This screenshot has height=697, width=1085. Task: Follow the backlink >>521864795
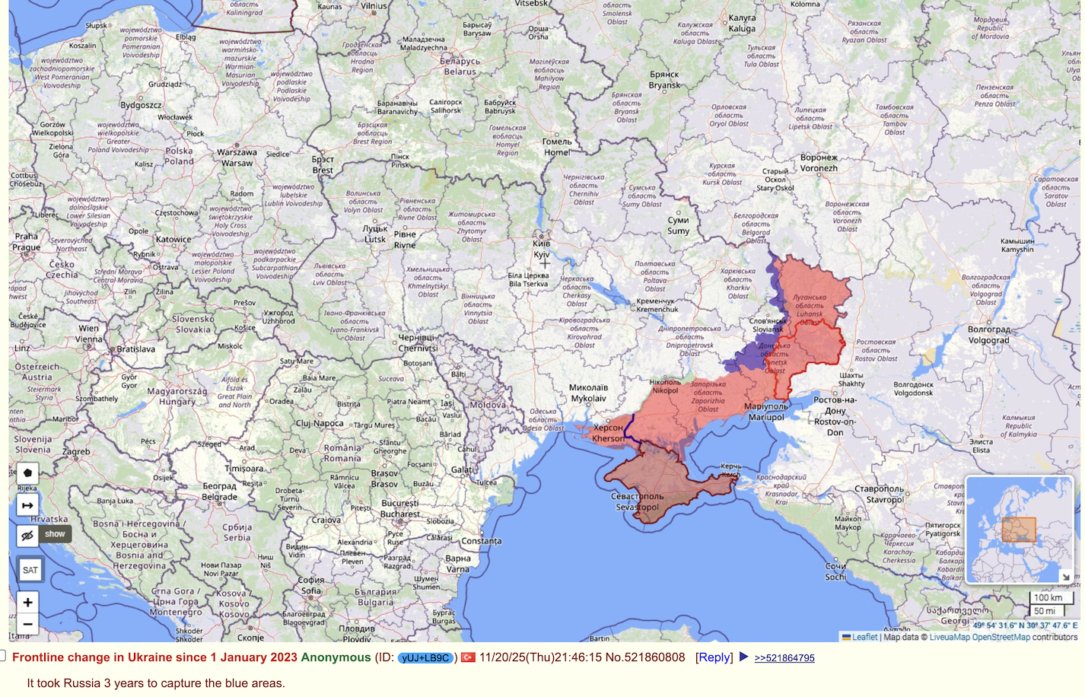point(784,658)
